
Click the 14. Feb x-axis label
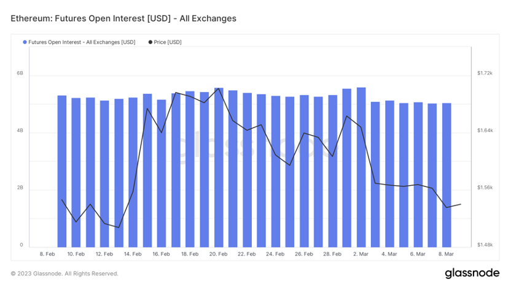pos(133,254)
